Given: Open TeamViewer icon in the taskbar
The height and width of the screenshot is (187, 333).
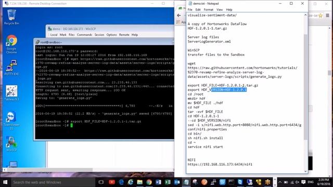Looking at the screenshot, I should [x=240, y=182].
